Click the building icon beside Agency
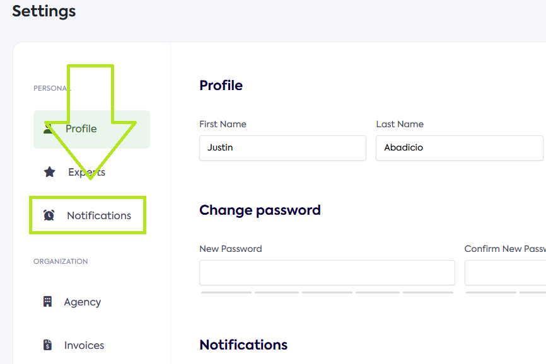546x364 pixels. (47, 302)
